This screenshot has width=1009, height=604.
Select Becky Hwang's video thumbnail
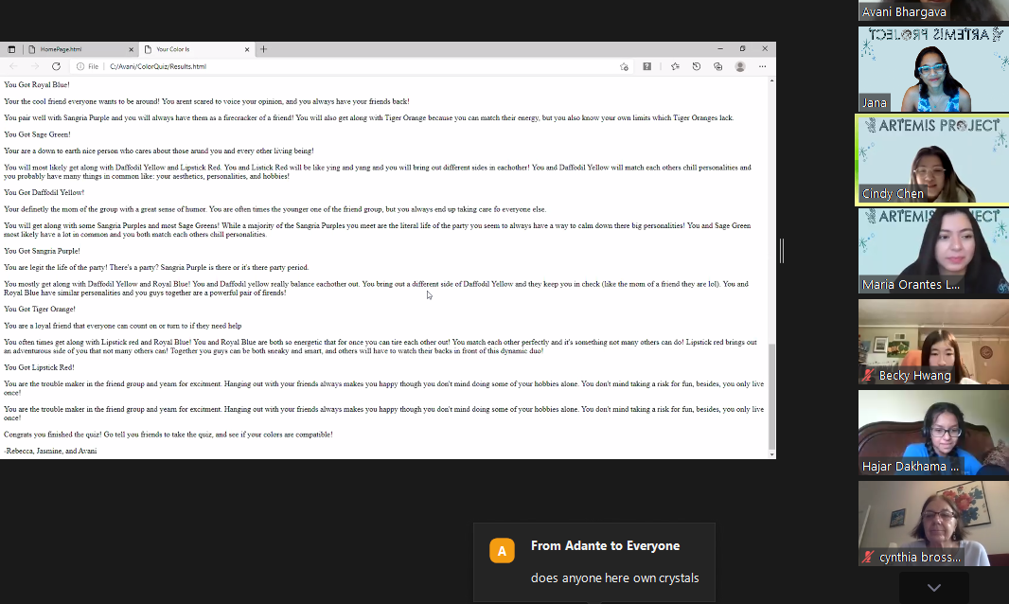932,343
